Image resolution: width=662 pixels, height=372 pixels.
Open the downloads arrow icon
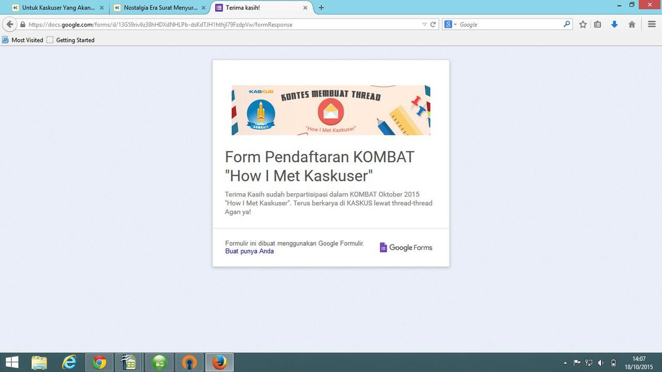[614, 24]
